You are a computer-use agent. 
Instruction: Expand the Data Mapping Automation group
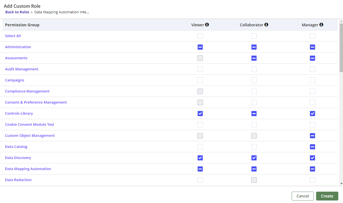(x=28, y=169)
